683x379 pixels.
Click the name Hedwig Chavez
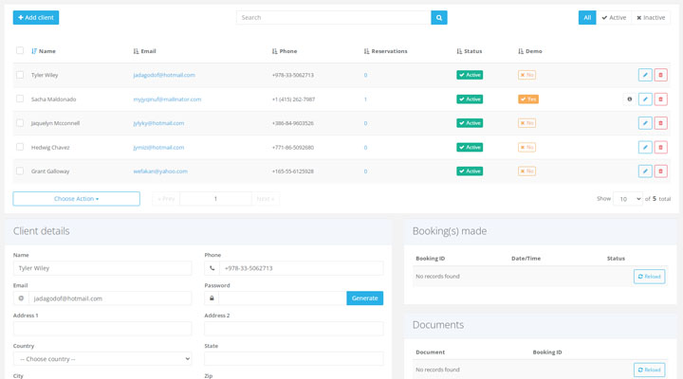[50, 148]
